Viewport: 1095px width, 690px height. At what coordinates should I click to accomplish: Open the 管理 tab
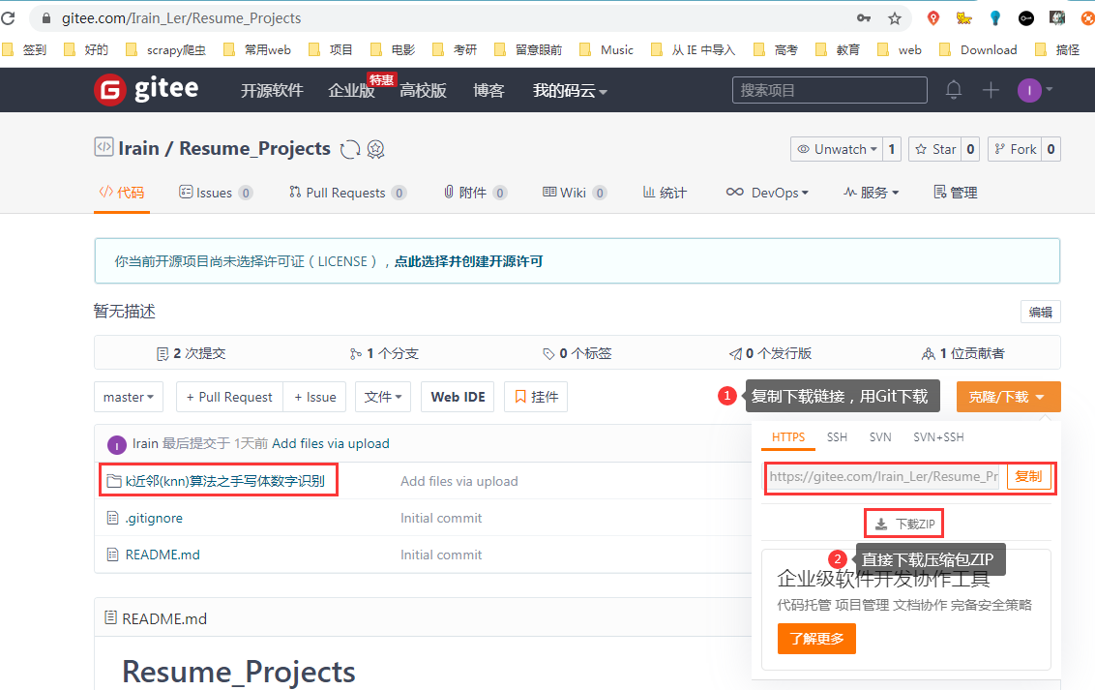[956, 193]
